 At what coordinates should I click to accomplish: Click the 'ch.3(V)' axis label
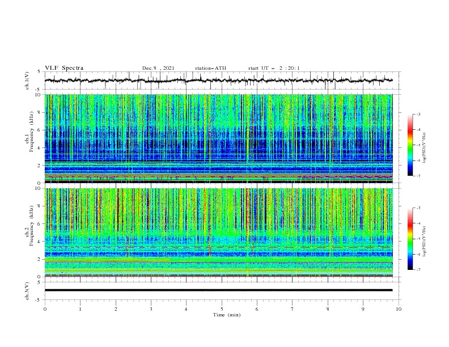[27, 291]
